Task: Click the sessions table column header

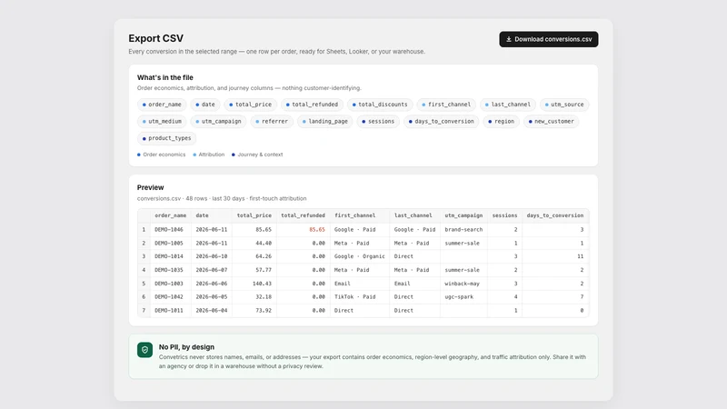Action: pyautogui.click(x=504, y=215)
